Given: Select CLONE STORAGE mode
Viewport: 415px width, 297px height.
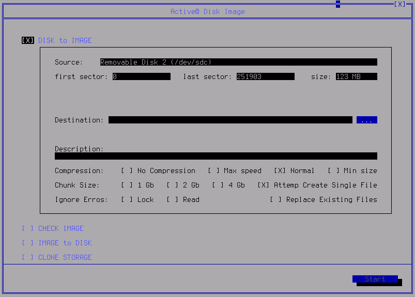Looking at the screenshot, I should click(28, 257).
